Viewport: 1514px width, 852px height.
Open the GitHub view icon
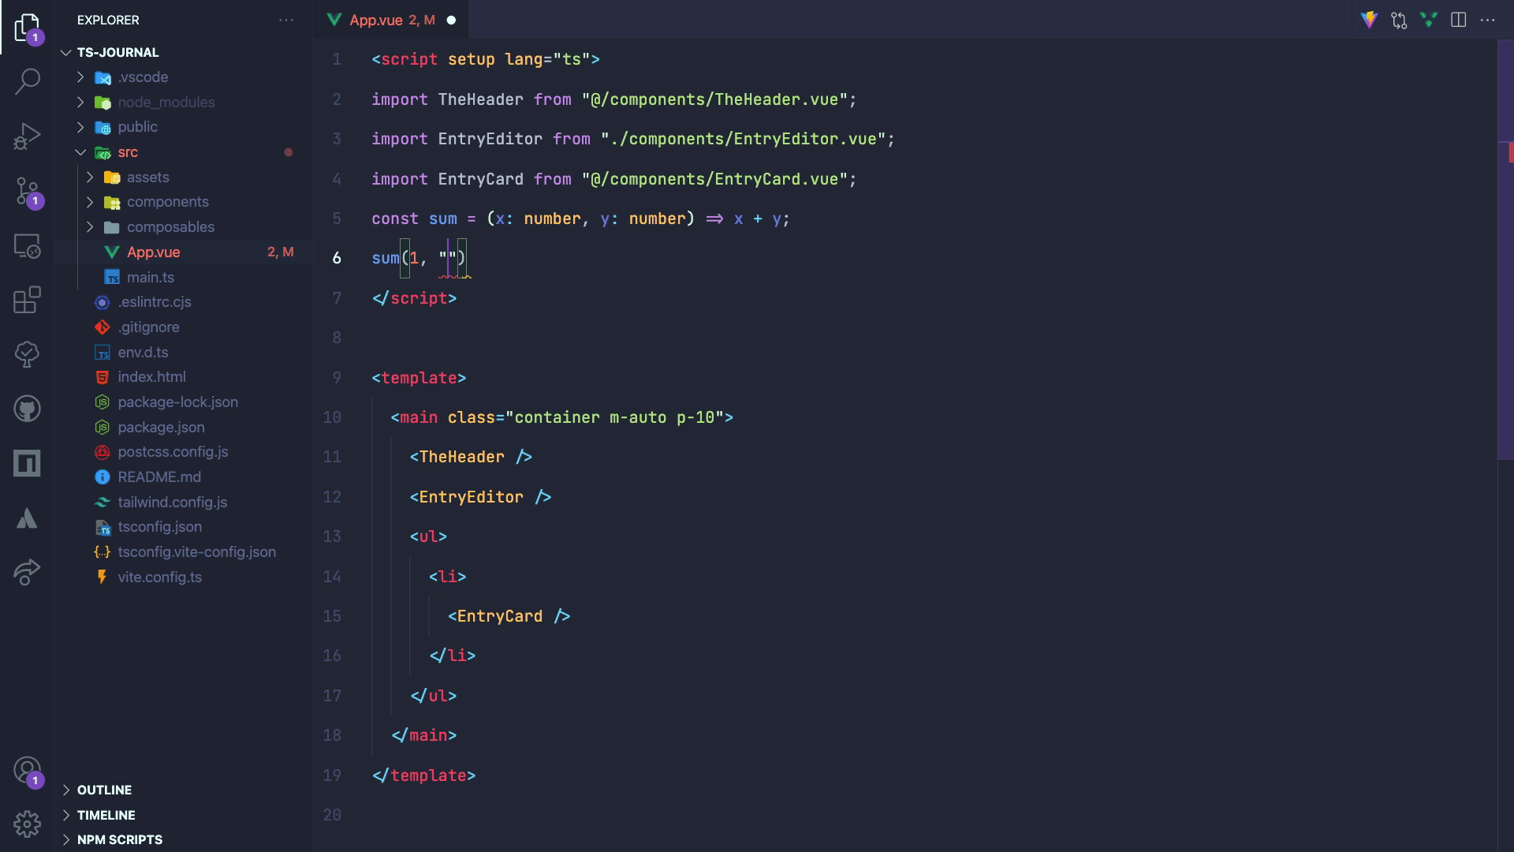point(27,409)
